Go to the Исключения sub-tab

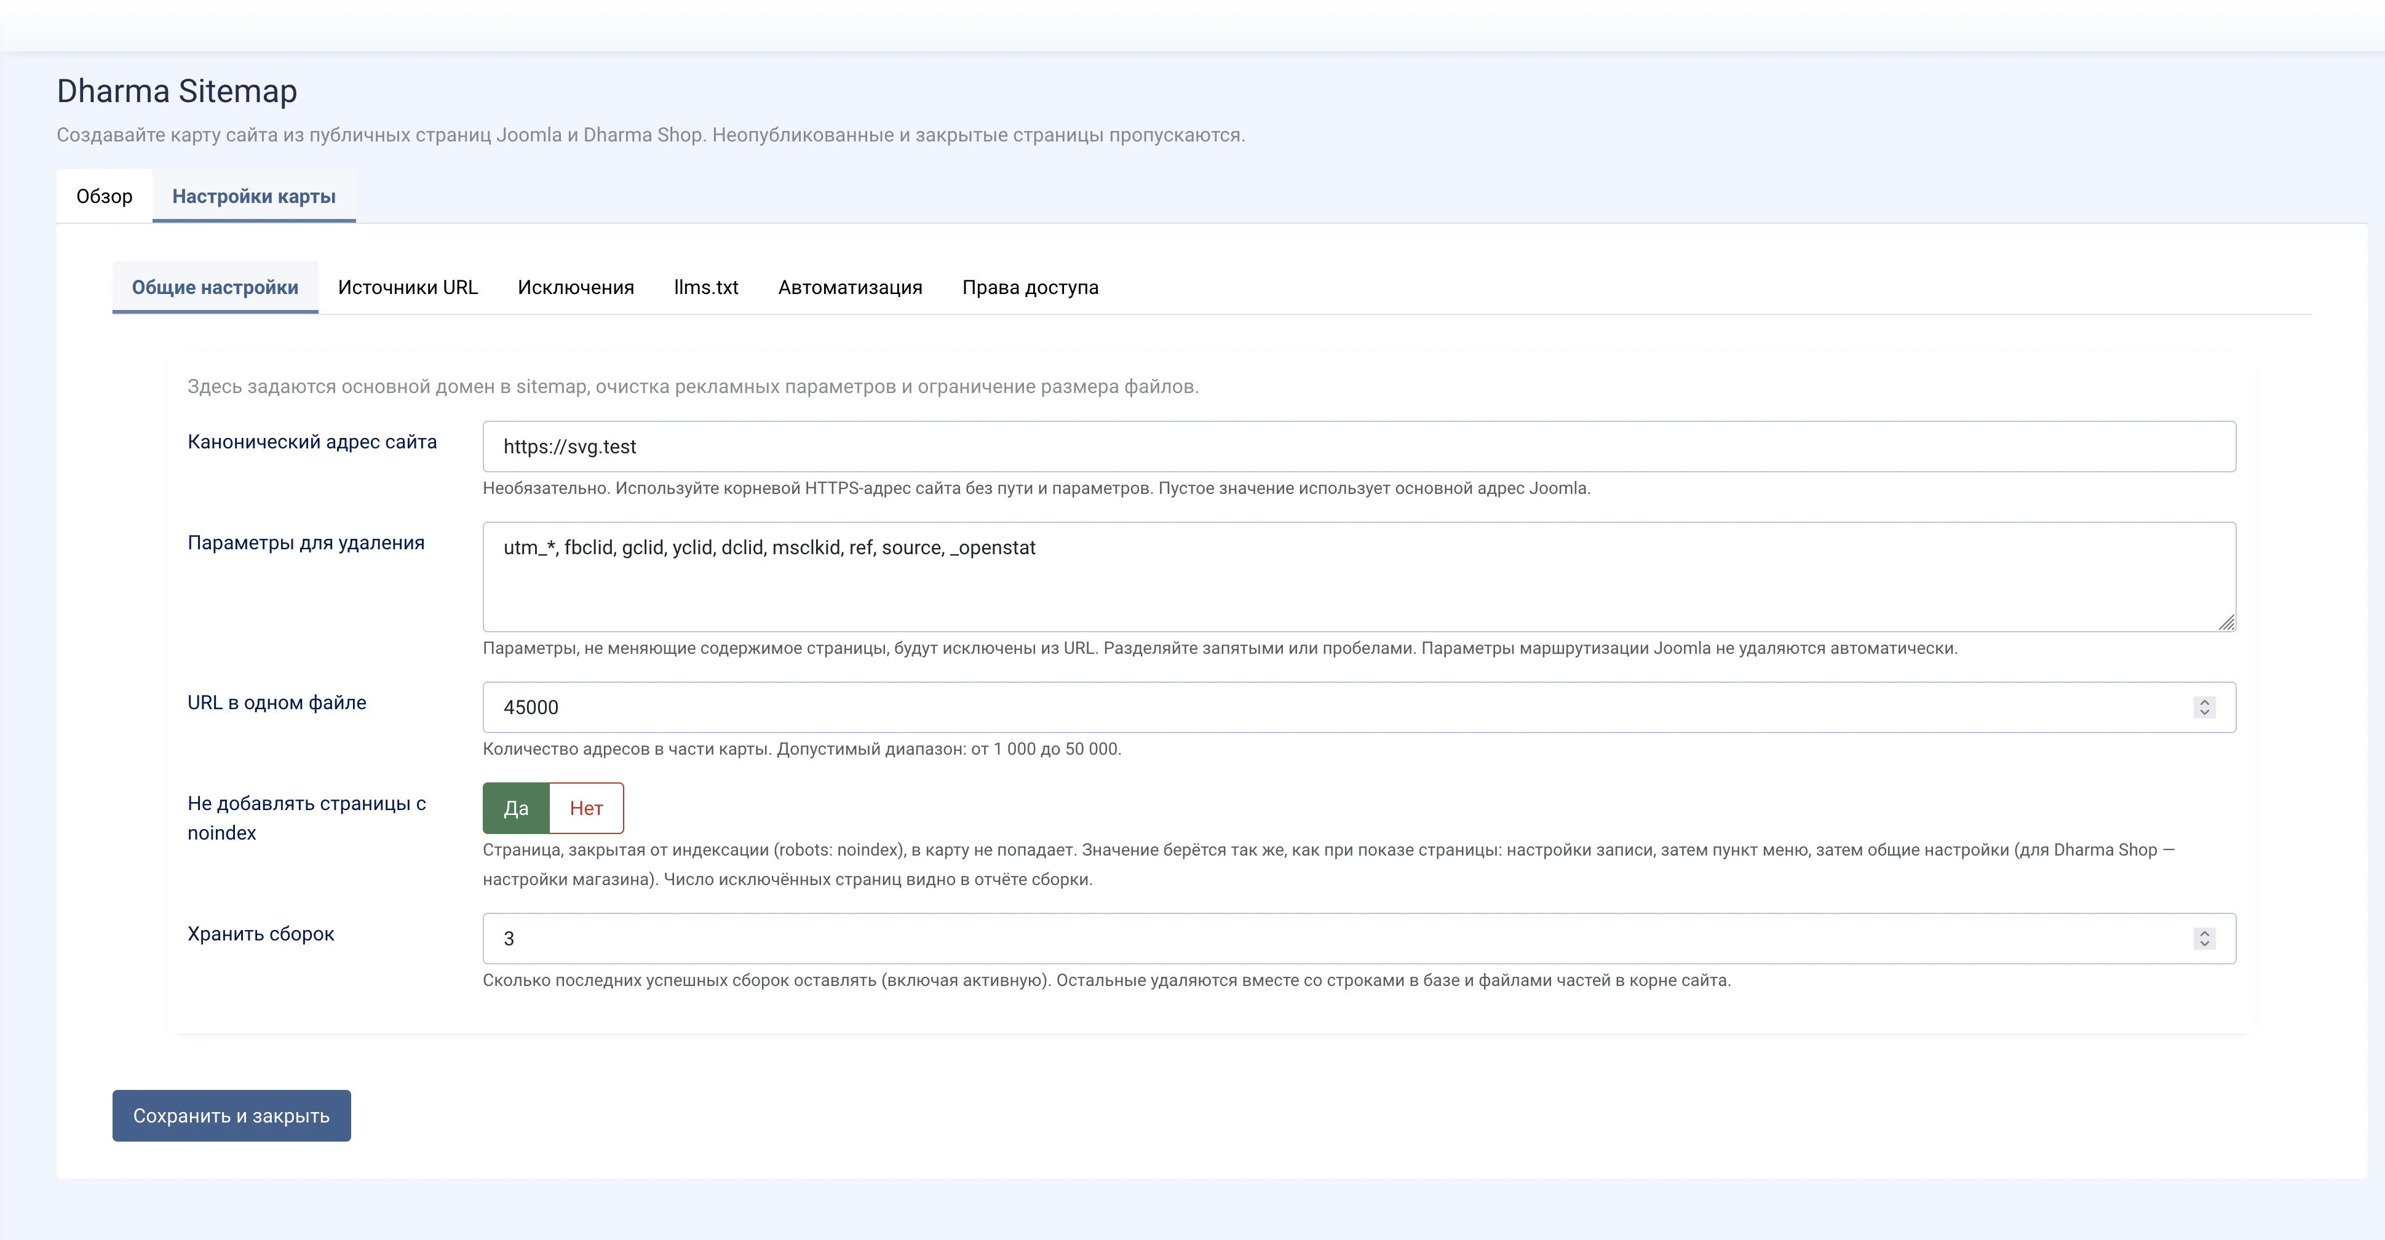coord(576,287)
